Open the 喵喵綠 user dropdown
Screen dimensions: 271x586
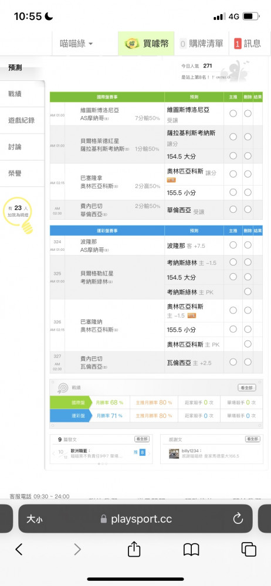(76, 44)
